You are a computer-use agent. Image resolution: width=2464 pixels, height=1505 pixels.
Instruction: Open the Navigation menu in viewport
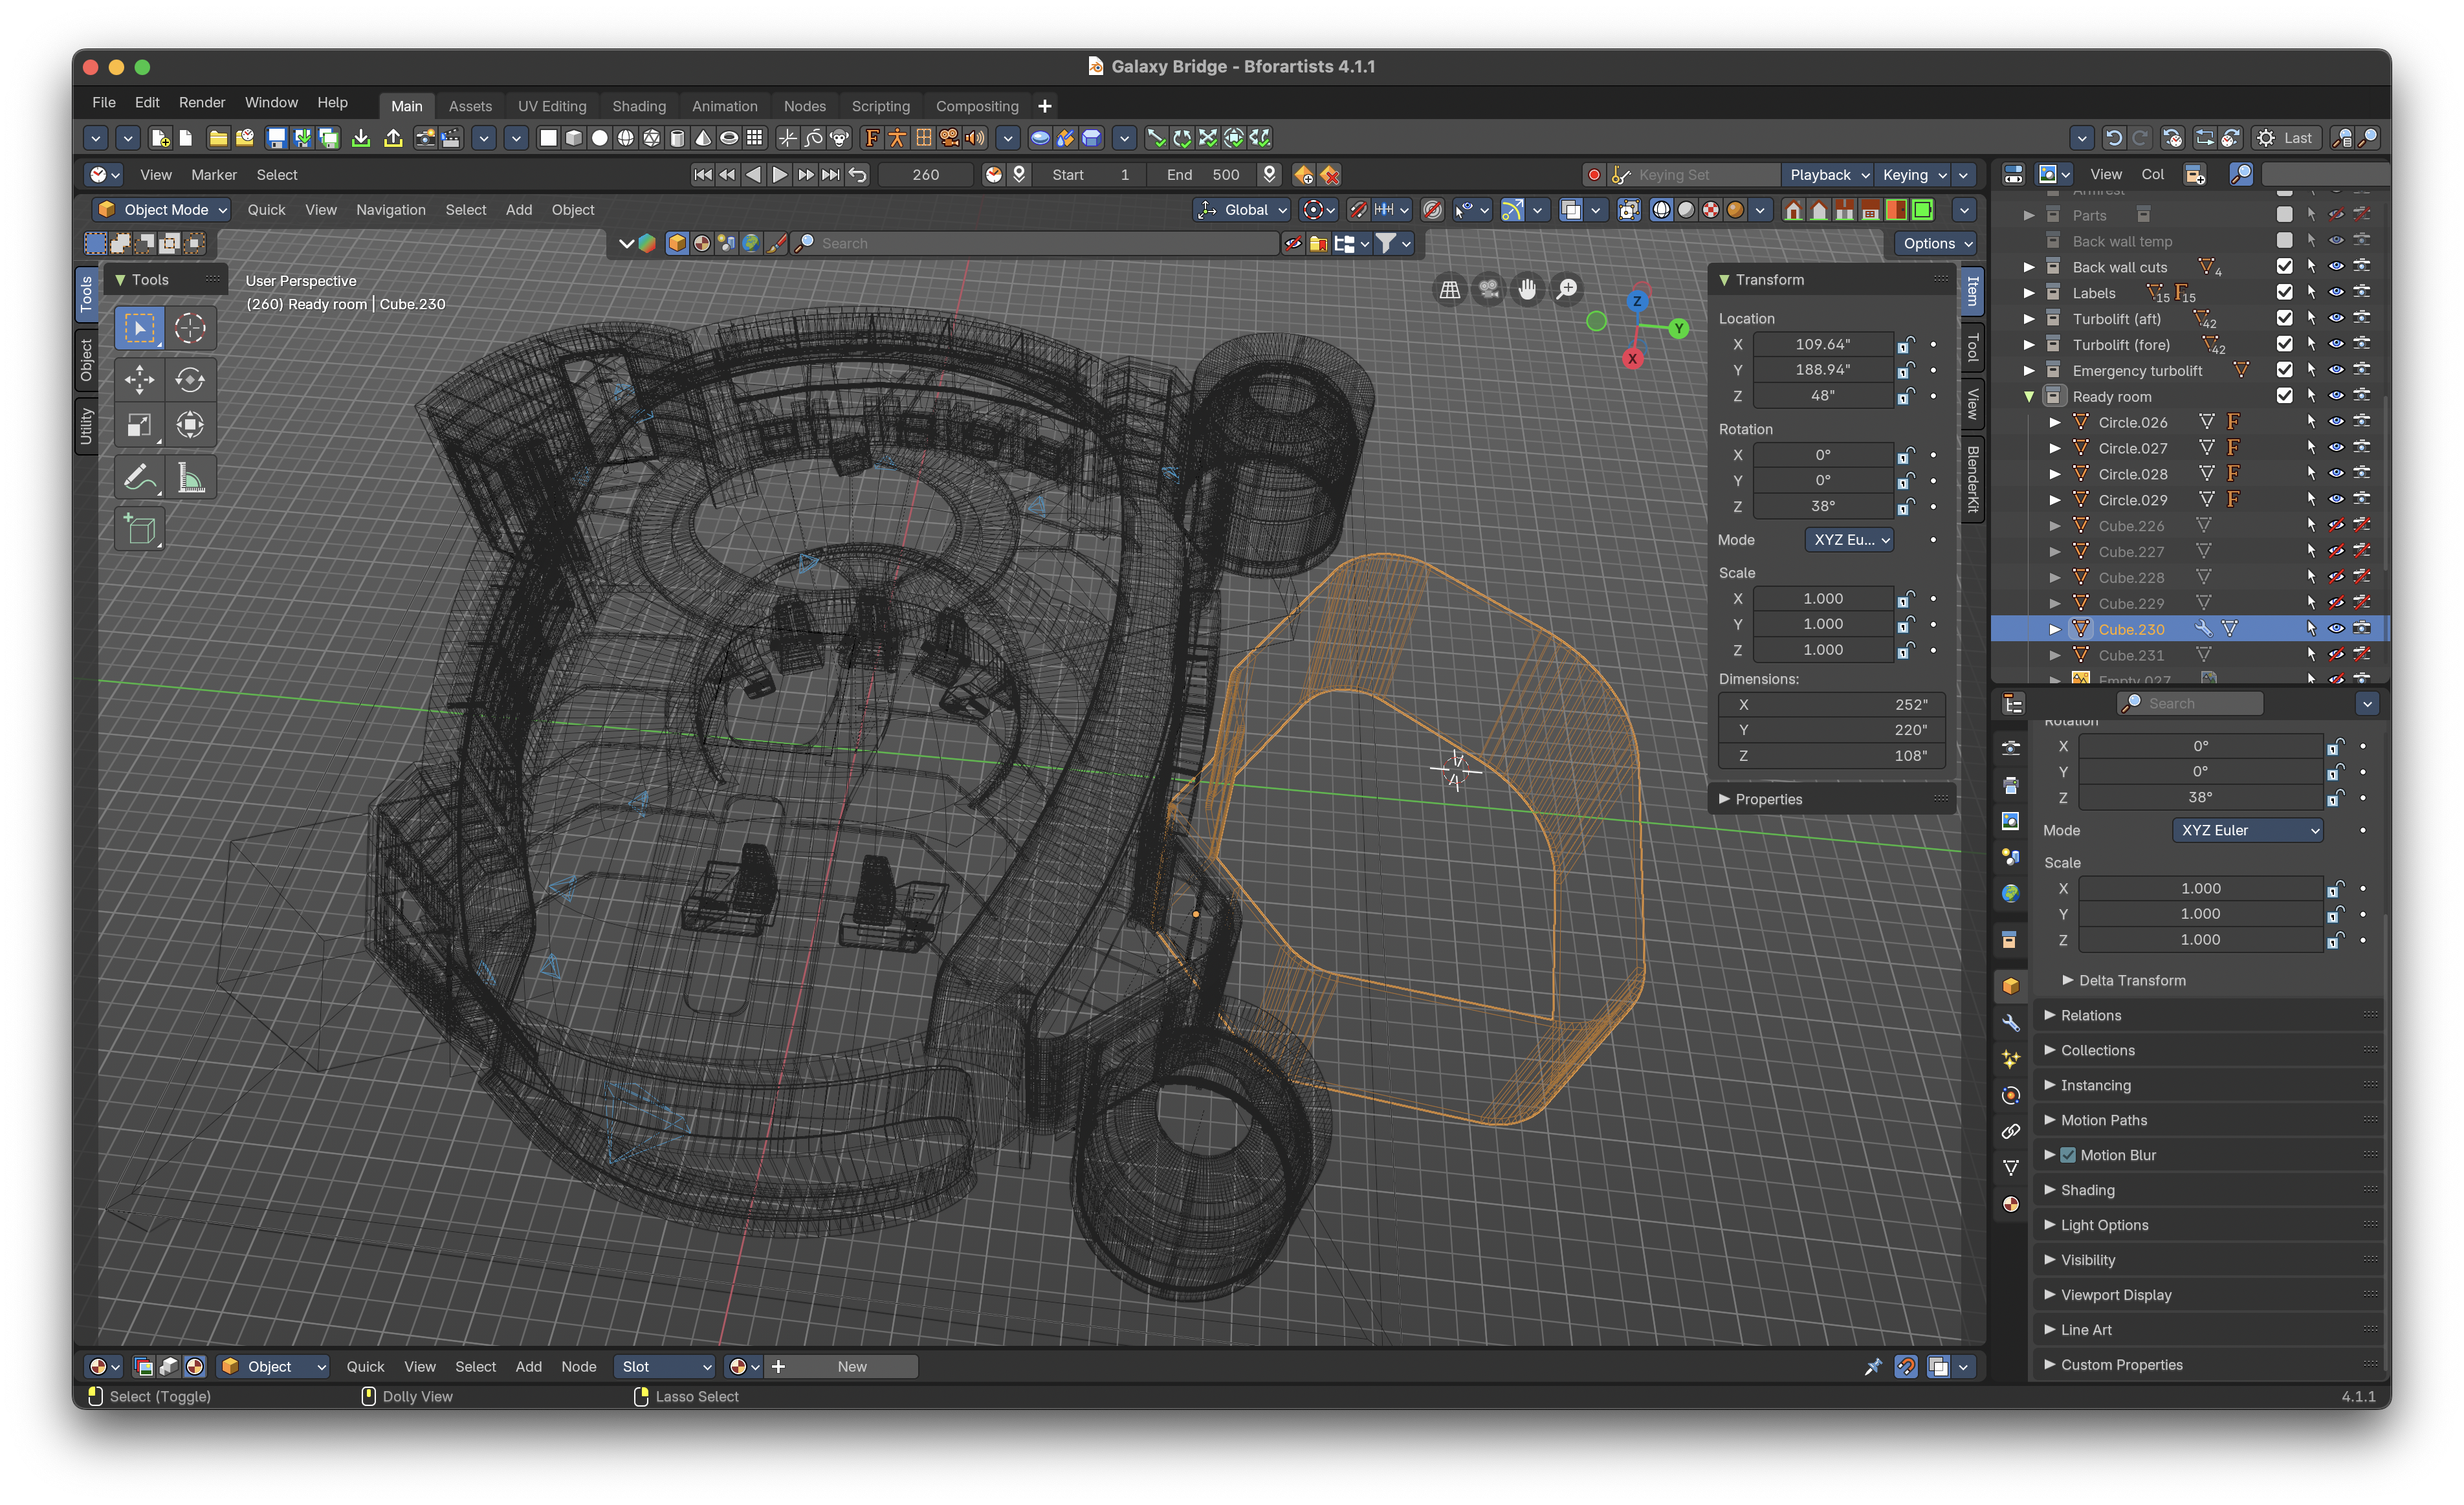point(391,209)
